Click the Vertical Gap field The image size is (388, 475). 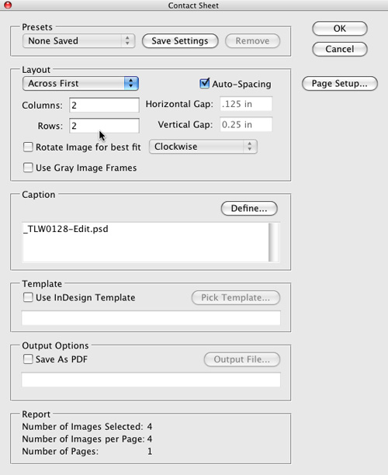click(x=246, y=124)
